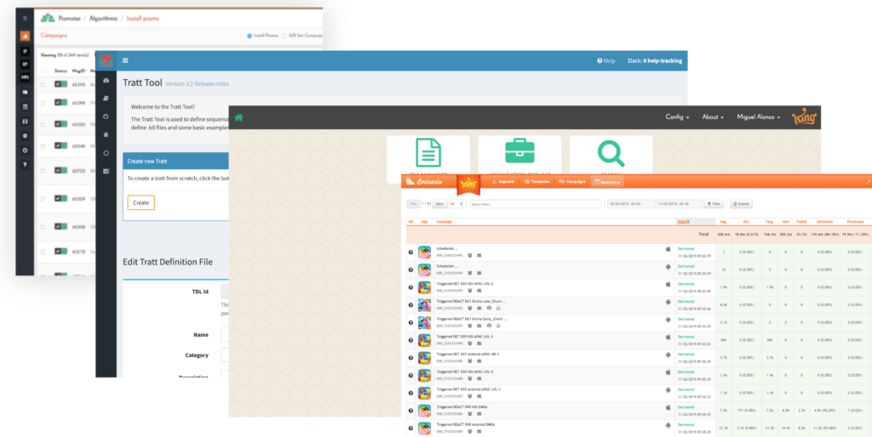Image resolution: width=872 pixels, height=437 pixels.
Task: Click the Promotor logo
Action: click(x=48, y=18)
